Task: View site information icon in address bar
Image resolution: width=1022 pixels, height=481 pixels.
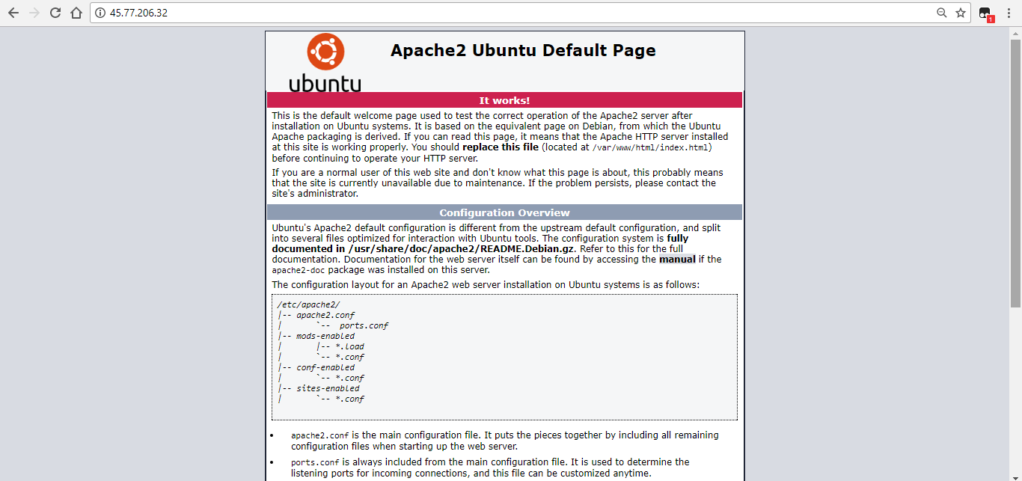Action: click(100, 13)
